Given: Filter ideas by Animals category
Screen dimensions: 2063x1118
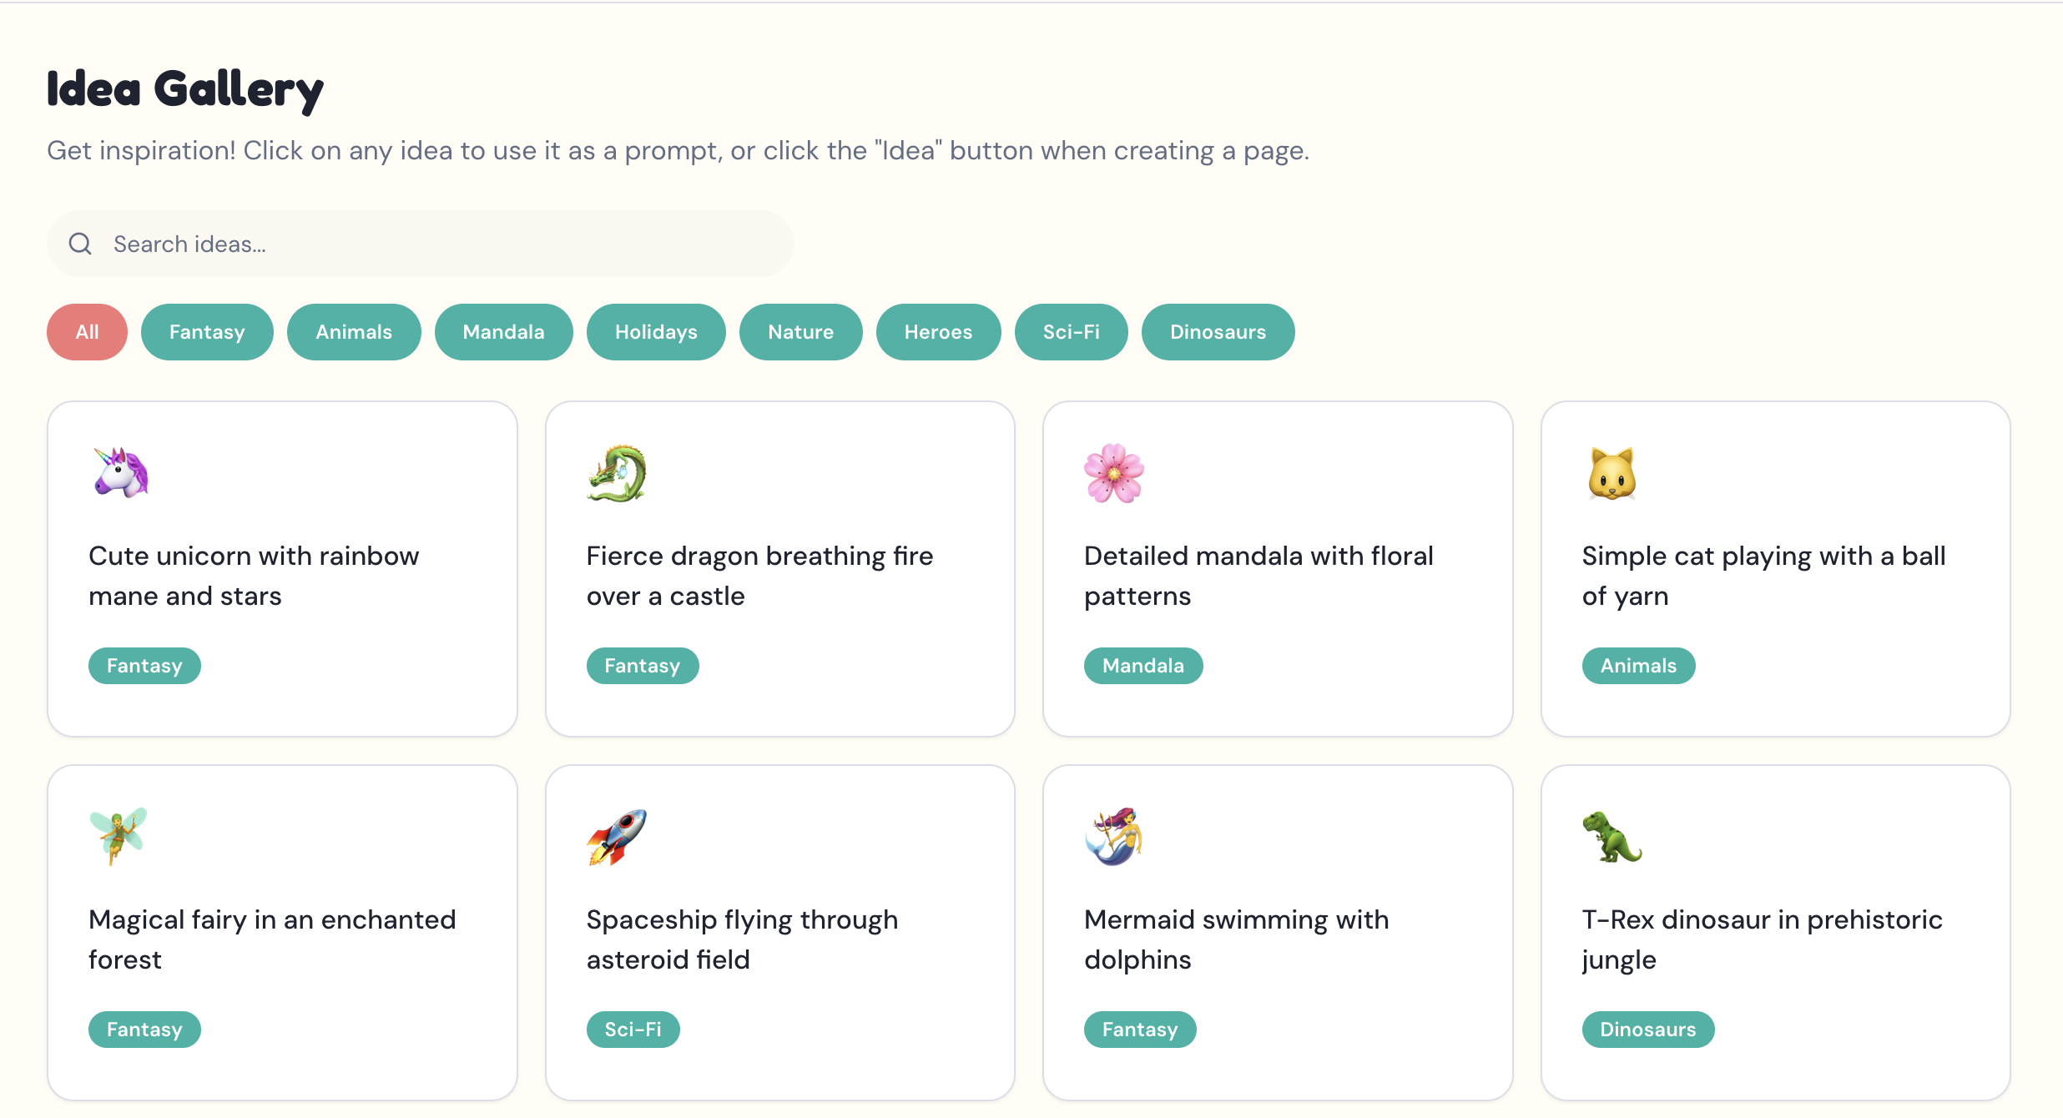Looking at the screenshot, I should (x=354, y=332).
